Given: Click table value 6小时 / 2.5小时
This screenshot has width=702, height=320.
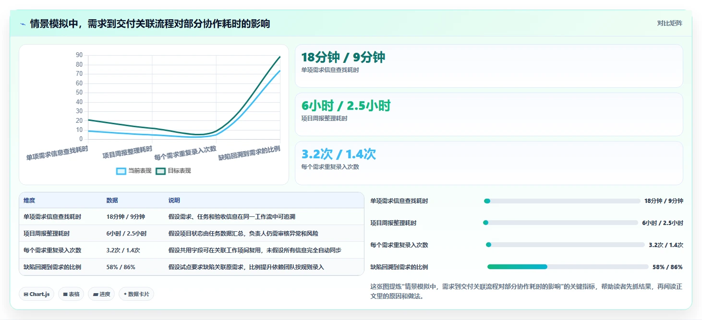Looking at the screenshot, I should (127, 234).
